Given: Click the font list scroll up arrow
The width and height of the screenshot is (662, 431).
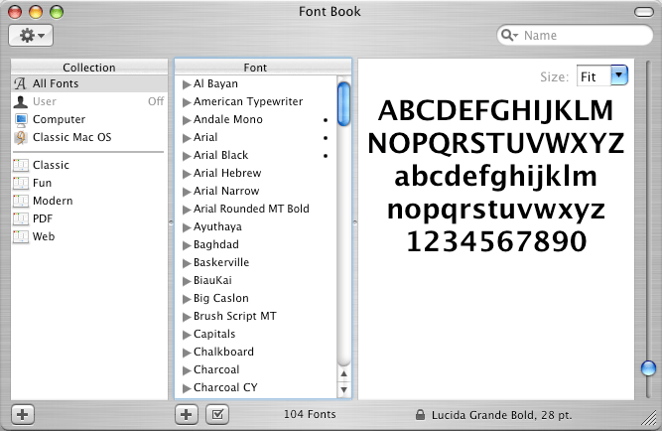Looking at the screenshot, I should (x=344, y=374).
